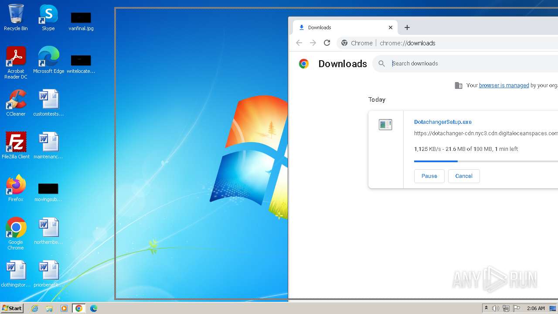Open the Action Center flag icon

(x=517, y=308)
